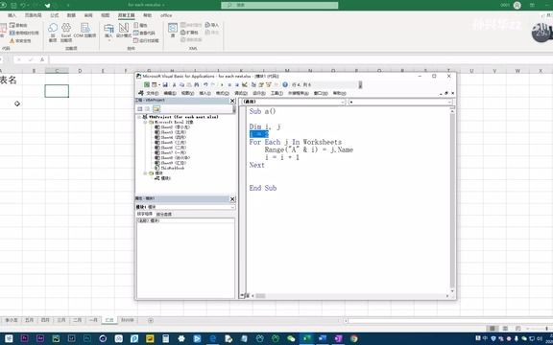Click the COM Add-ins ribbon icon
The height and width of the screenshot is (345, 553).
pos(84,31)
